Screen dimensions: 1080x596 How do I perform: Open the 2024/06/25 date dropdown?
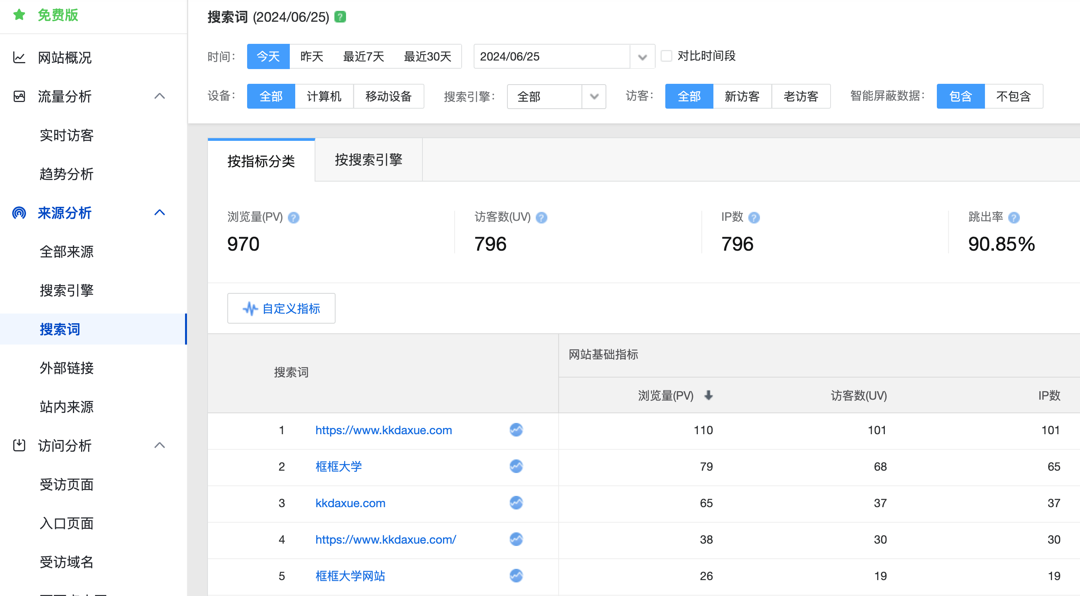[x=642, y=57]
